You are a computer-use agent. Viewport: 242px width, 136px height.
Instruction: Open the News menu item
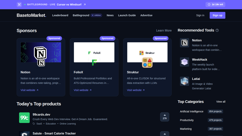(x=110, y=15)
